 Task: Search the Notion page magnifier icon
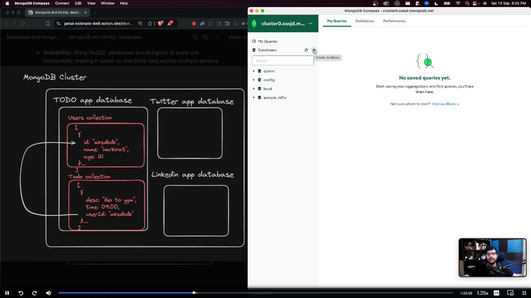tap(195, 37)
